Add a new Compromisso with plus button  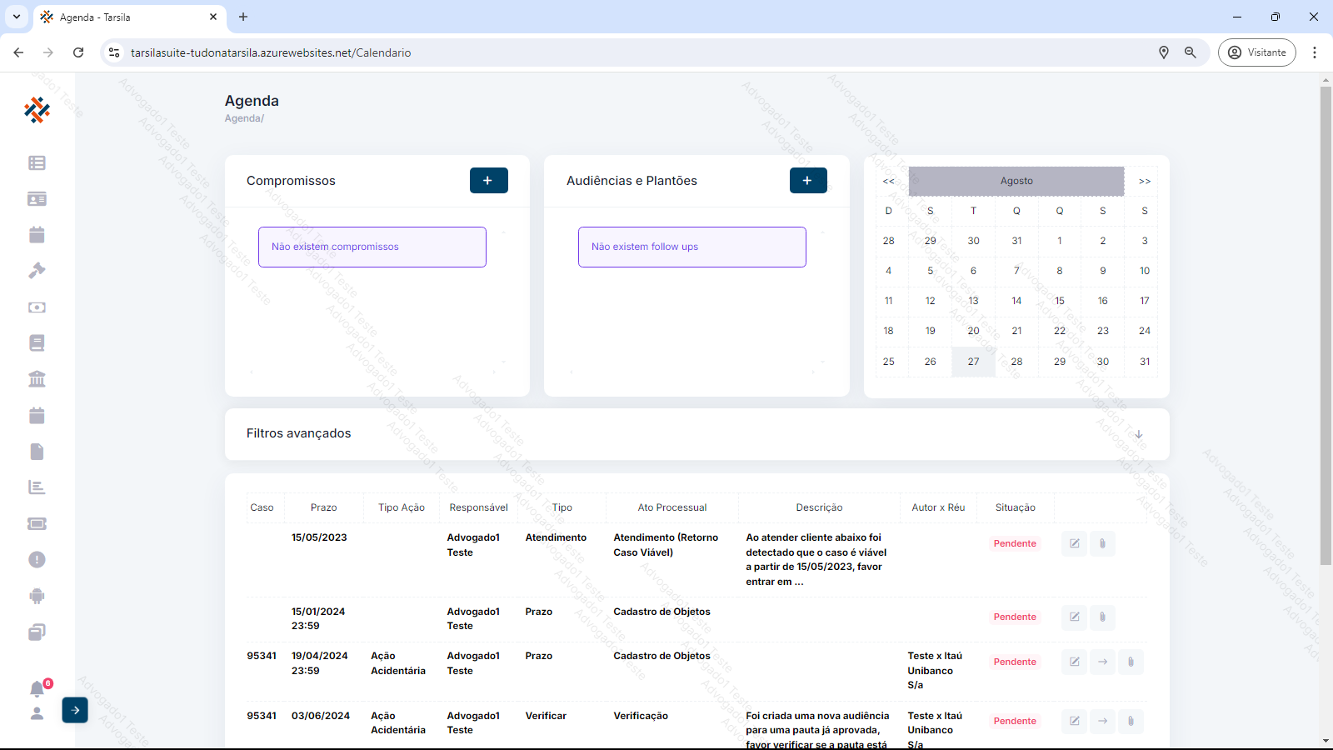coord(488,181)
